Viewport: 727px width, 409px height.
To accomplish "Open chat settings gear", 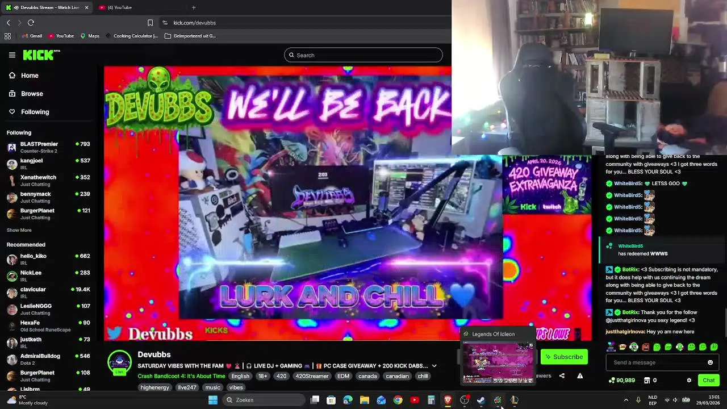I will pos(689,381).
